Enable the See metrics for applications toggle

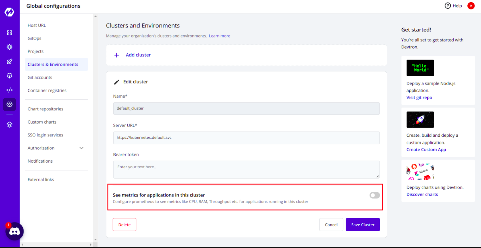374,195
